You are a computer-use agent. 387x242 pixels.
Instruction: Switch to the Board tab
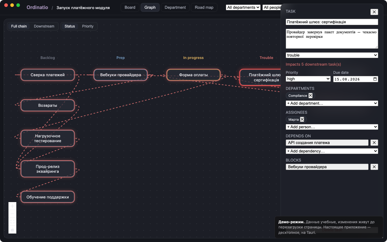click(x=130, y=7)
